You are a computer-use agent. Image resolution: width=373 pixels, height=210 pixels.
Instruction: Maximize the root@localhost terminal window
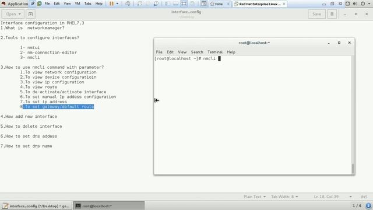pyautogui.click(x=339, y=43)
